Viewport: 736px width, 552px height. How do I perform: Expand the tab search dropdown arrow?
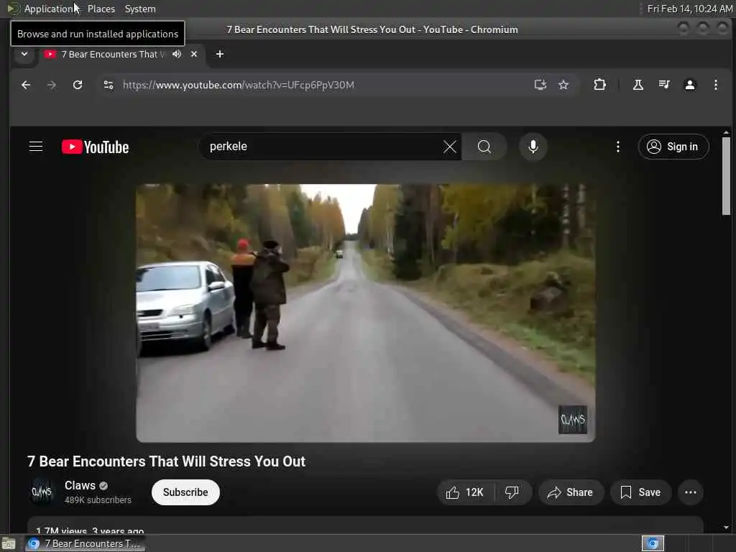[x=24, y=54]
